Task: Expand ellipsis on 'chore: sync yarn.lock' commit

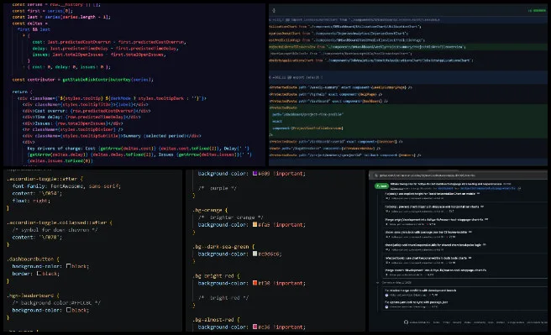Action: coord(470,232)
